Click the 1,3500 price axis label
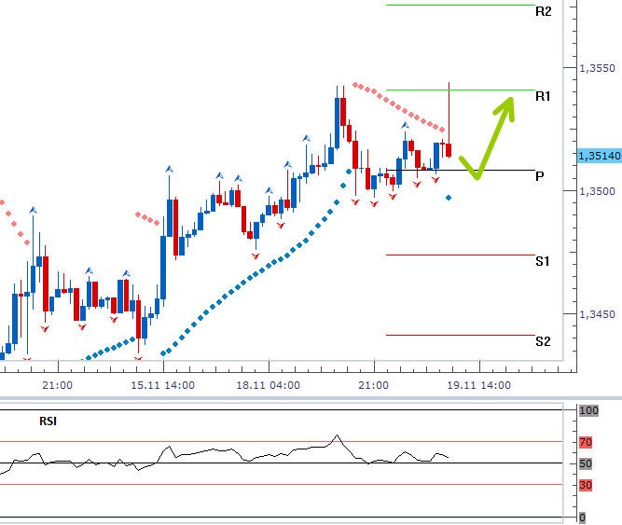 click(597, 191)
